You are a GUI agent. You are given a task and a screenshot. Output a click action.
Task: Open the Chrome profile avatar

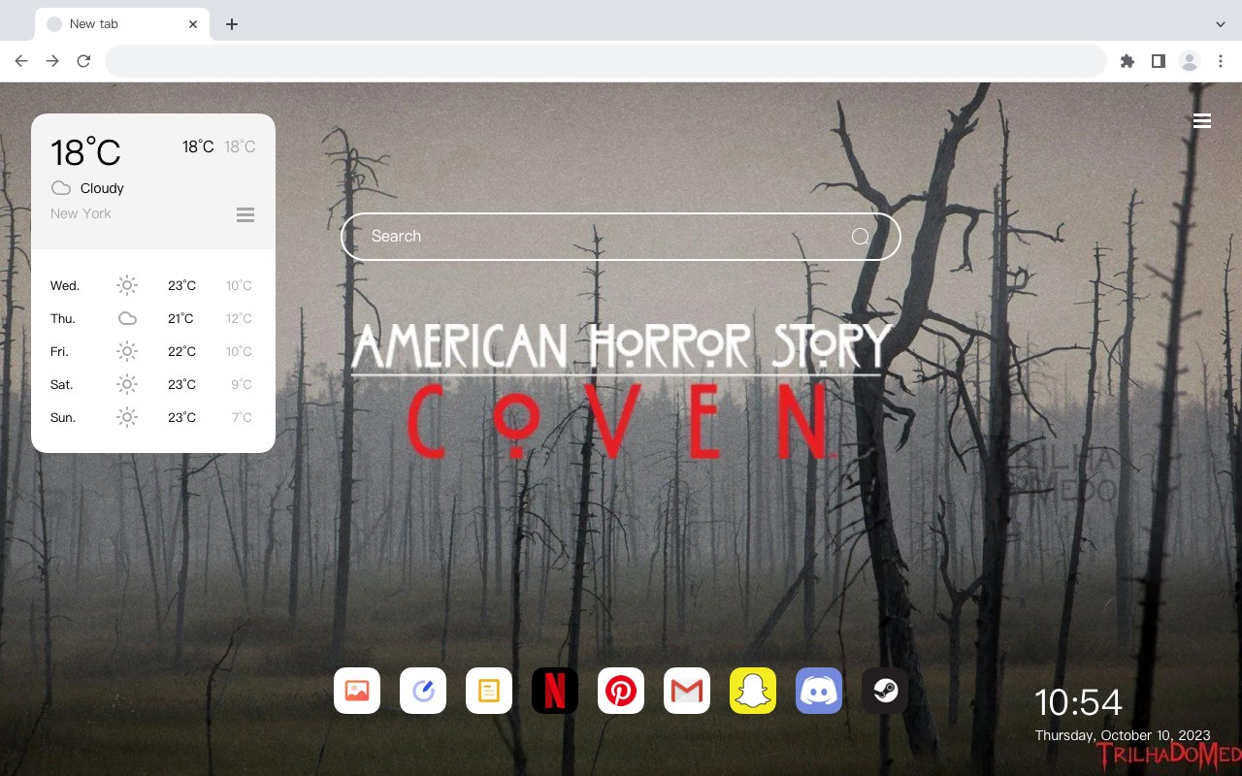click(x=1190, y=61)
